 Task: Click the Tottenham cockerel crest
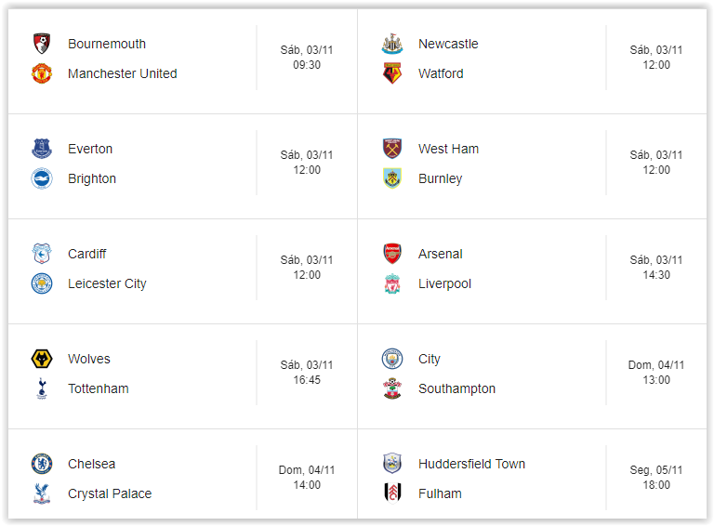click(x=41, y=388)
